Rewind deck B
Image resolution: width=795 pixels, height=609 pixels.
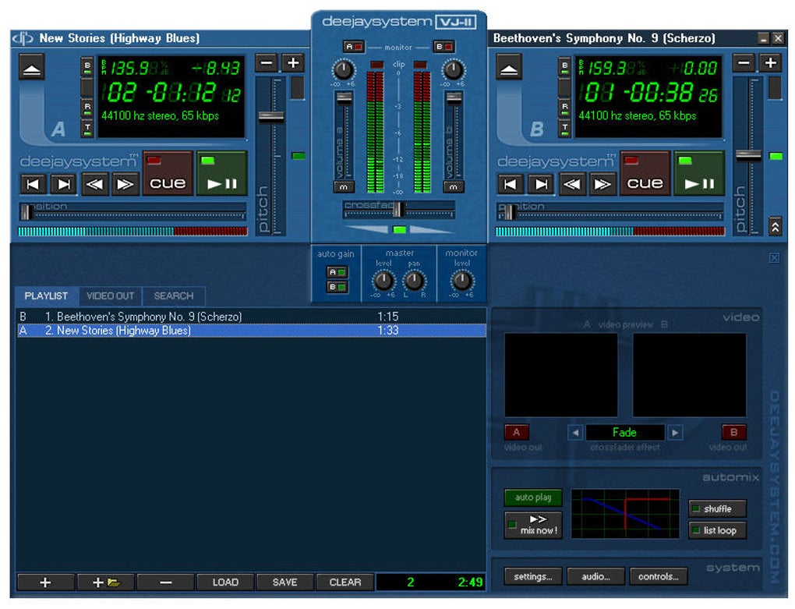(x=571, y=184)
